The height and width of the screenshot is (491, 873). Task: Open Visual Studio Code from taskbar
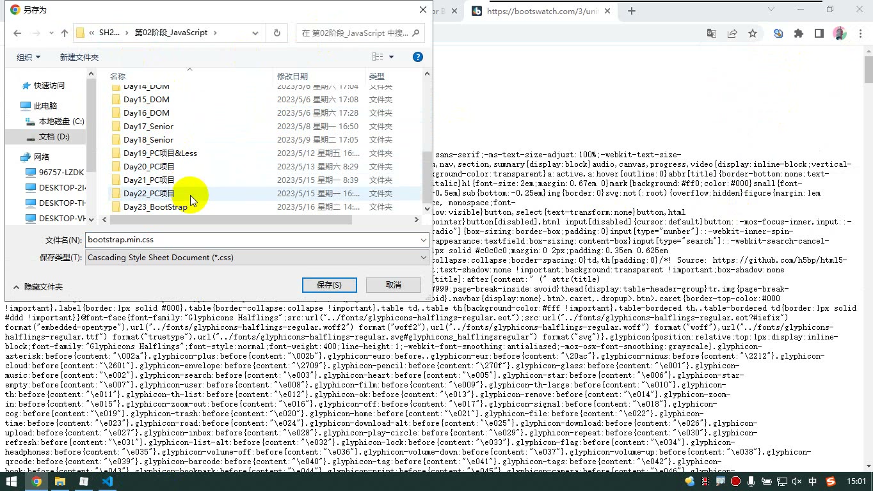(x=107, y=481)
